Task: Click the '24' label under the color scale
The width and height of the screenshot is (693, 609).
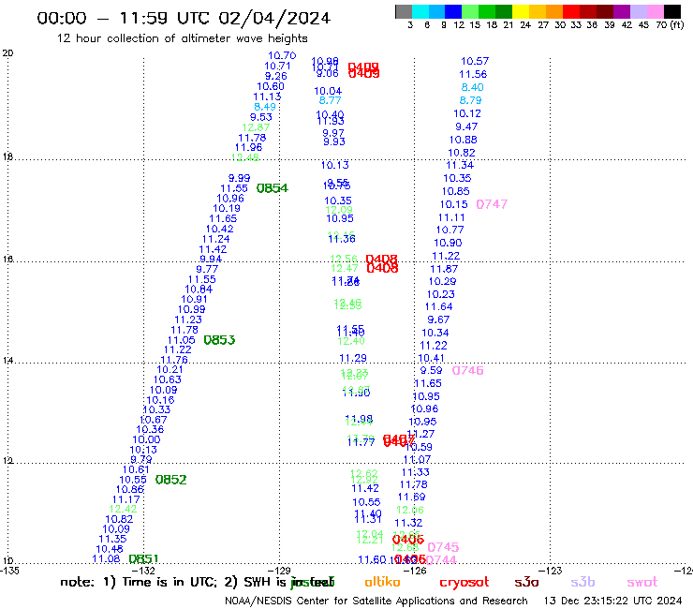Action: click(x=525, y=25)
